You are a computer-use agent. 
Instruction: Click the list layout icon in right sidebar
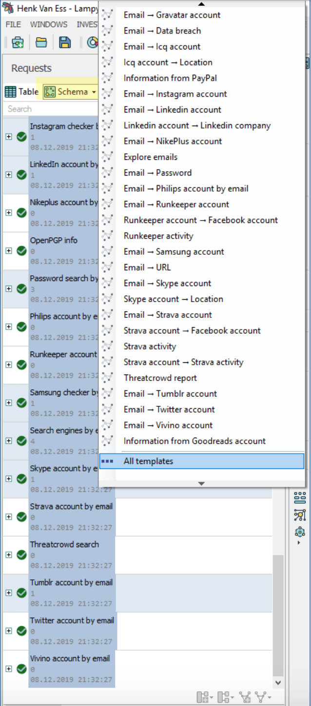coord(300,498)
